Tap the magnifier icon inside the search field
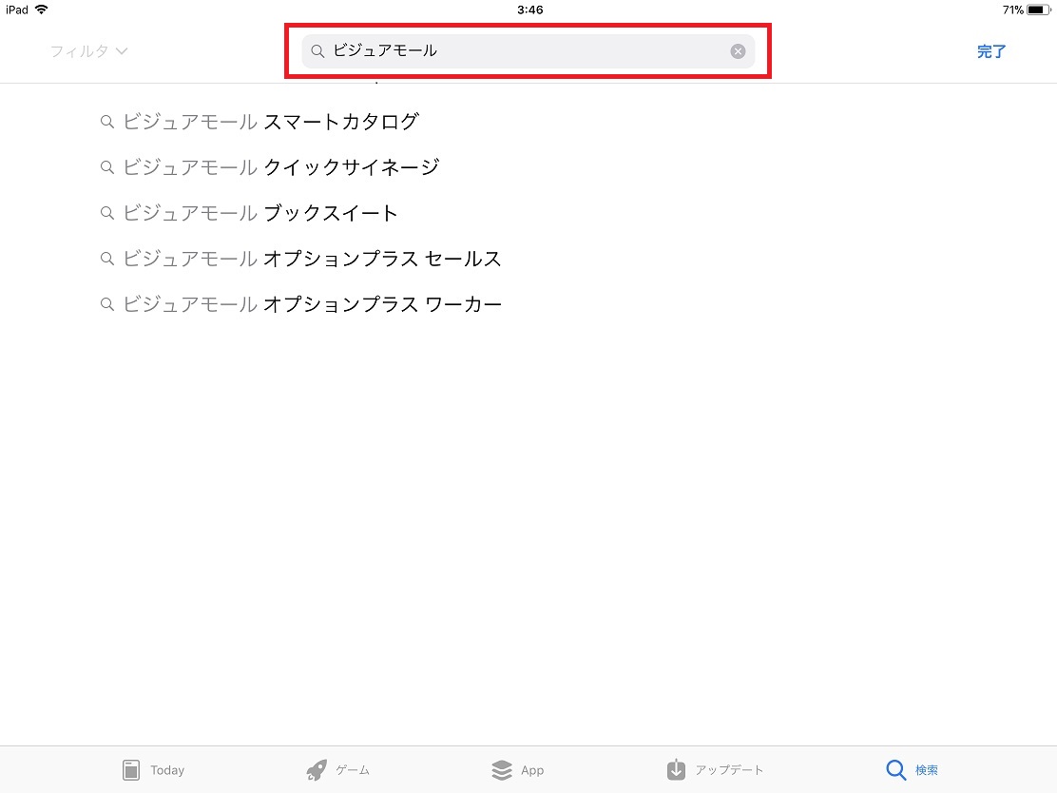This screenshot has height=793, width=1057. tap(317, 51)
